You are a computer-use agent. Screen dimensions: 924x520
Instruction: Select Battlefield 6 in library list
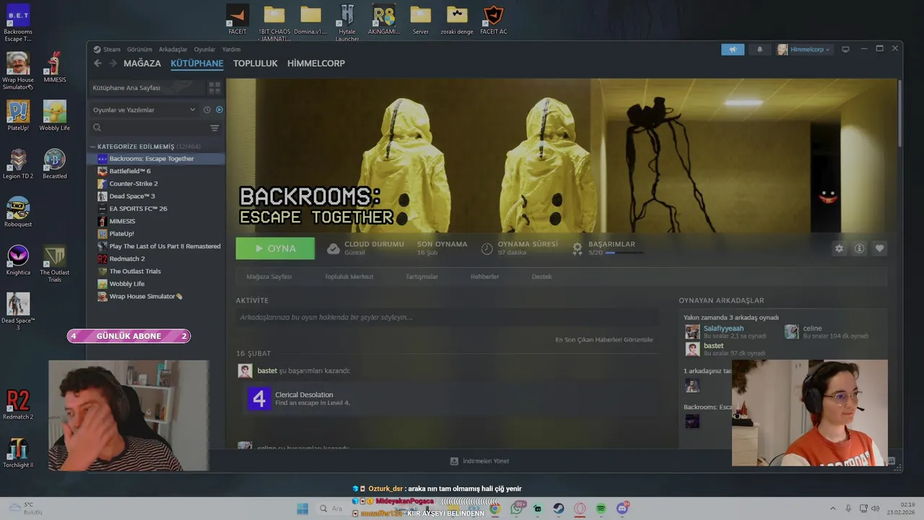tap(156, 171)
